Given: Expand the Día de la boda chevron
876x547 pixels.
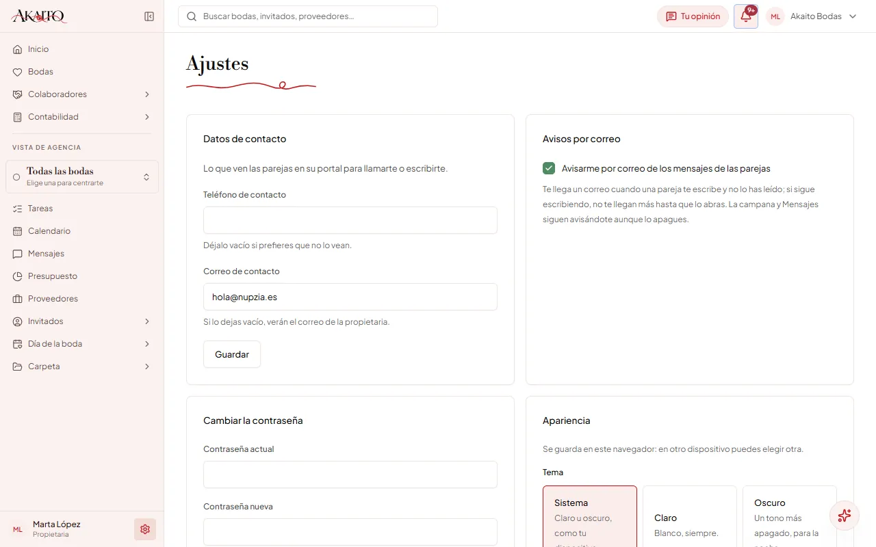Looking at the screenshot, I should 147,344.
